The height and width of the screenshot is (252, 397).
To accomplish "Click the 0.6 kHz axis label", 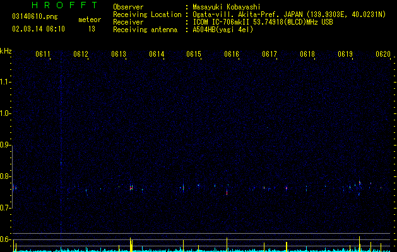I will pos(6,239).
